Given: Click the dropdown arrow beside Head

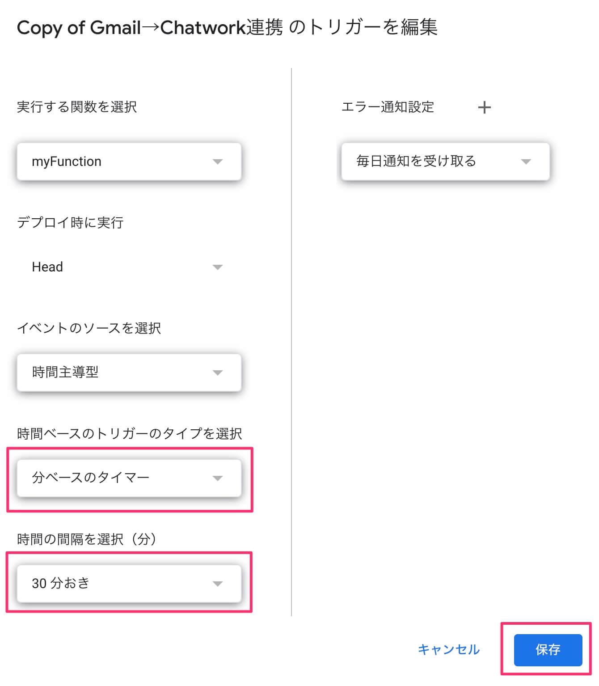Looking at the screenshot, I should click(x=218, y=267).
